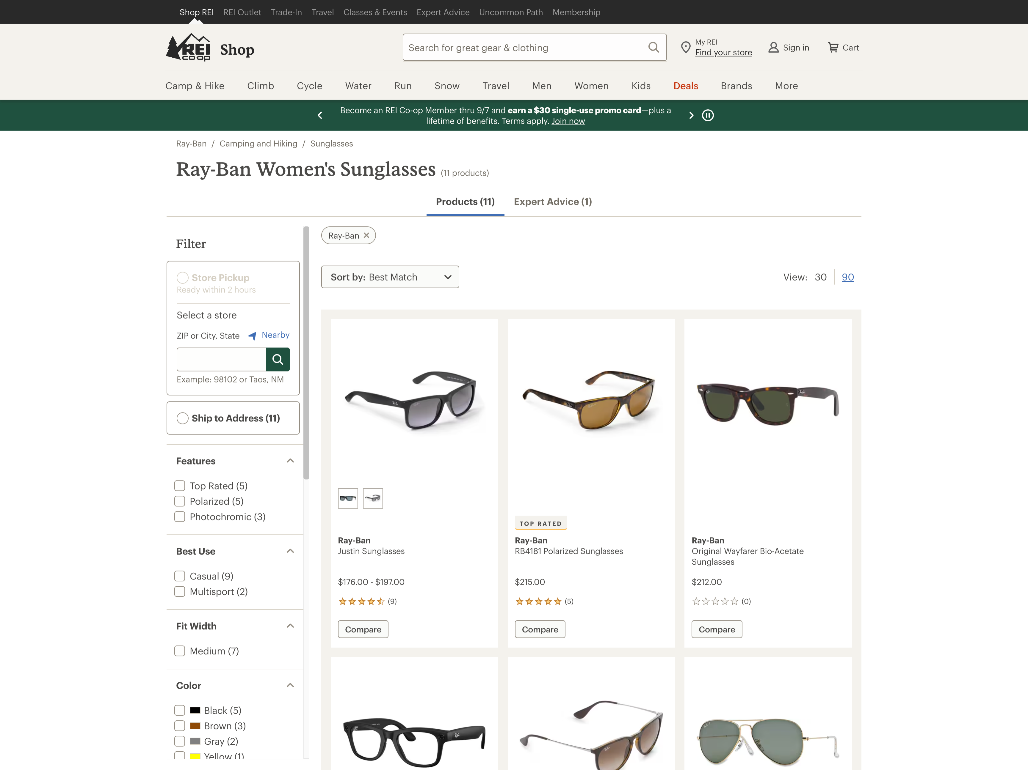The width and height of the screenshot is (1028, 770).
Task: Select Ship to Address radio button
Action: pyautogui.click(x=183, y=418)
